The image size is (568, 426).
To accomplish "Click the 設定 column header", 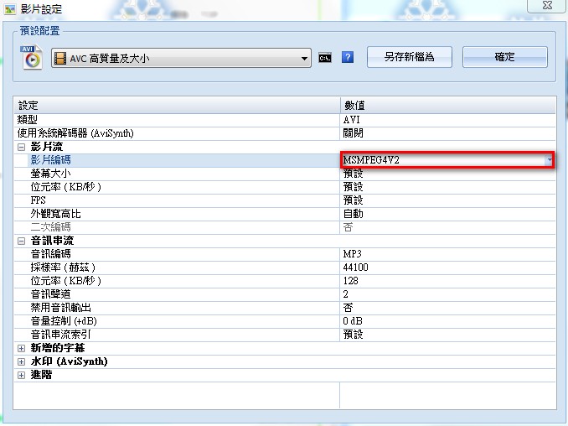I will (x=177, y=105).
